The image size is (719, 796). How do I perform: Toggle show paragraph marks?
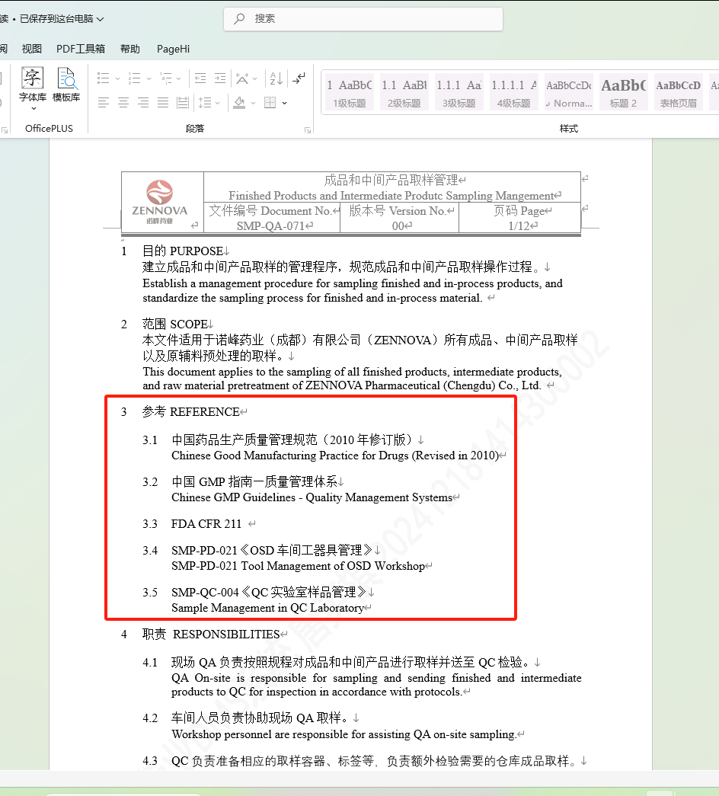click(x=299, y=78)
